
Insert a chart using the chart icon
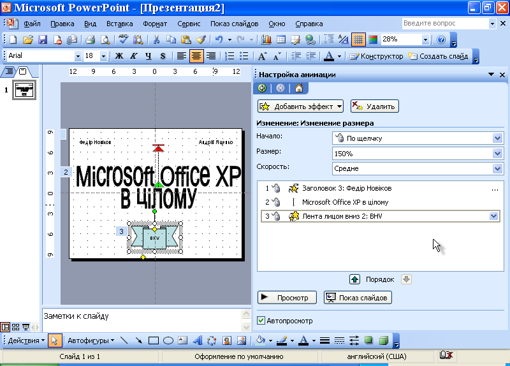point(266,40)
